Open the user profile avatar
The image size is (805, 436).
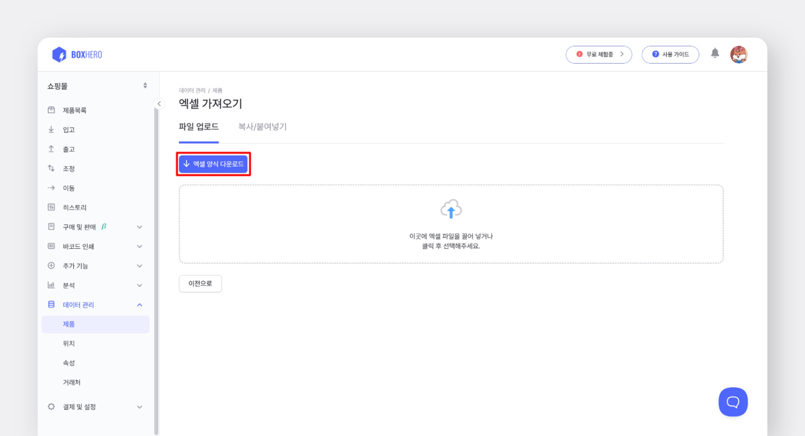coord(739,55)
